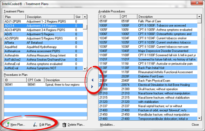This screenshot has height=131, width=205.
Task: Select 21300 Skull fracture; without operation
Action: [148, 89]
